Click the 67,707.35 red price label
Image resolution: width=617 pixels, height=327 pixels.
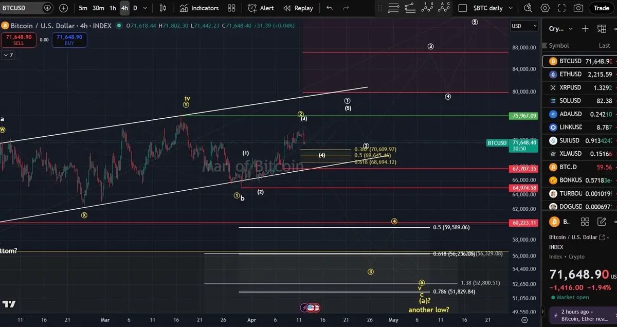[524, 169]
